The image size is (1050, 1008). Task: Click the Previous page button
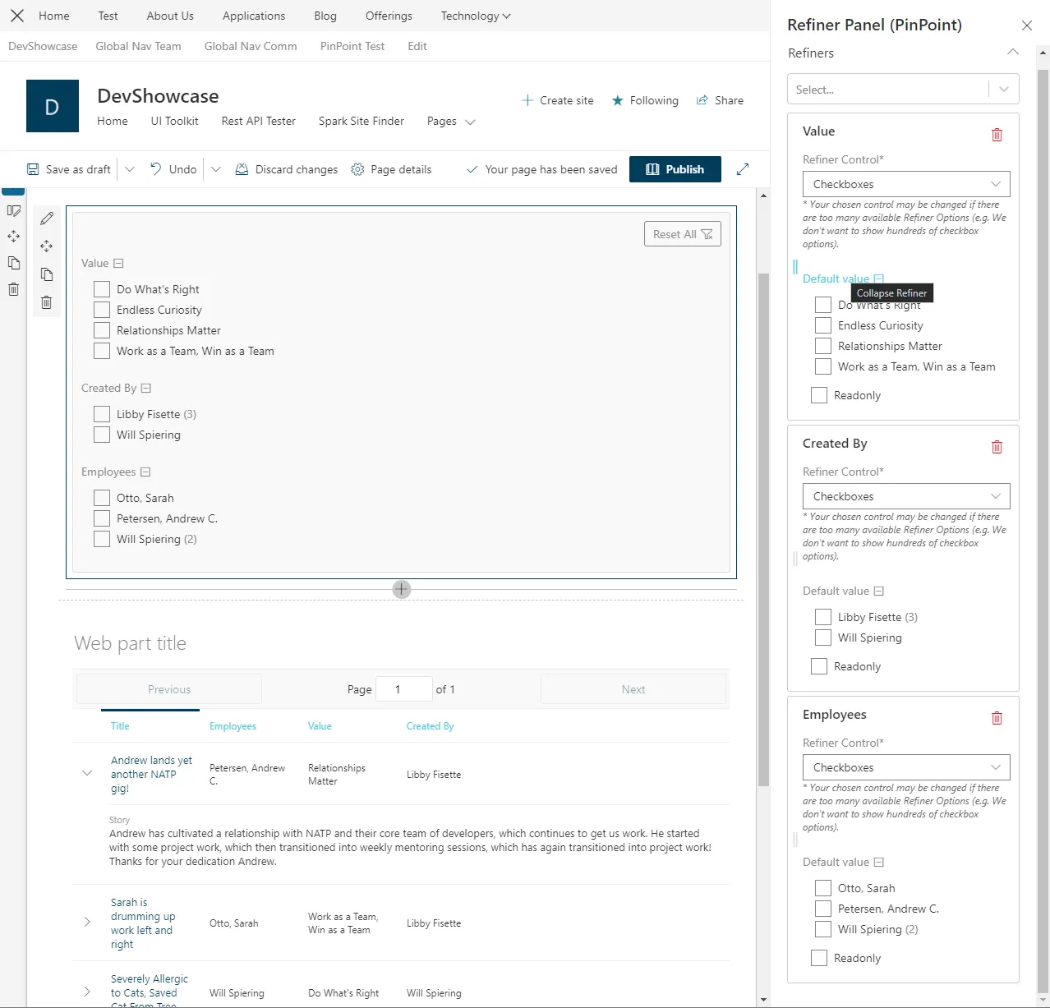coord(169,689)
